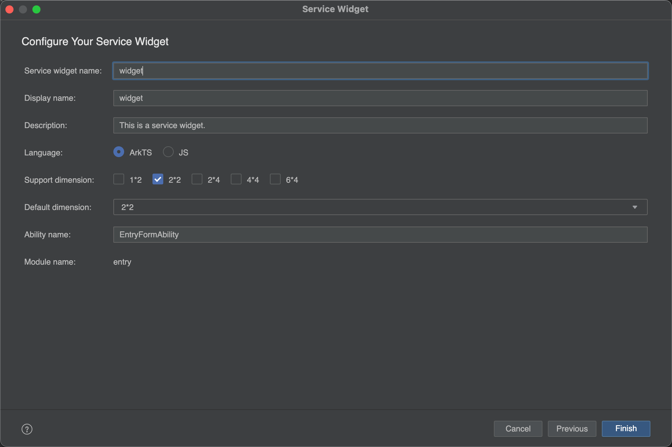Select the ArkTS language radio button
This screenshot has width=672, height=447.
tap(119, 152)
